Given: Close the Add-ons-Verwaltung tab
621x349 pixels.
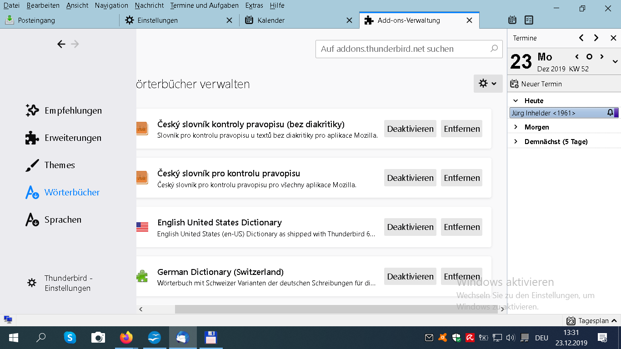Looking at the screenshot, I should [x=470, y=20].
